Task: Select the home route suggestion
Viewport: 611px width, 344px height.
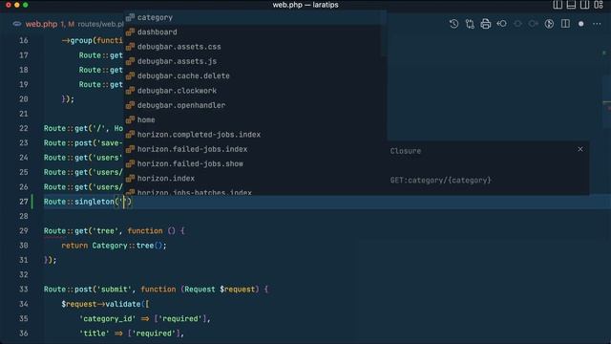Action: (255, 119)
